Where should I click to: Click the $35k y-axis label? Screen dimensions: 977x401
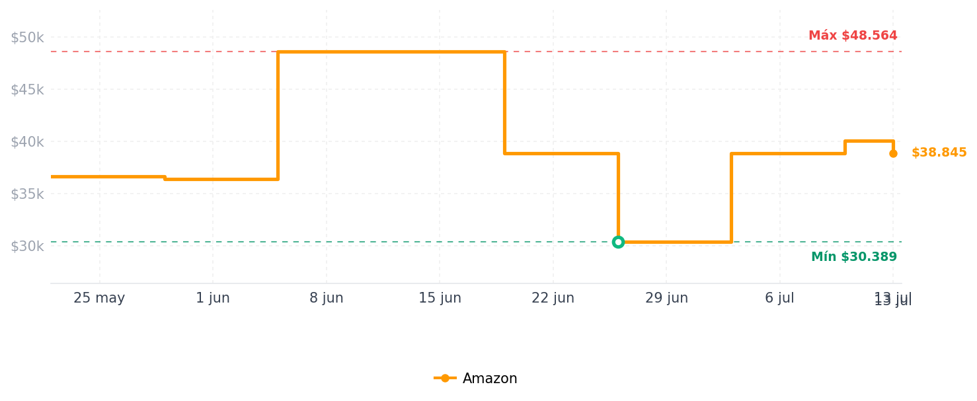pos(27,194)
